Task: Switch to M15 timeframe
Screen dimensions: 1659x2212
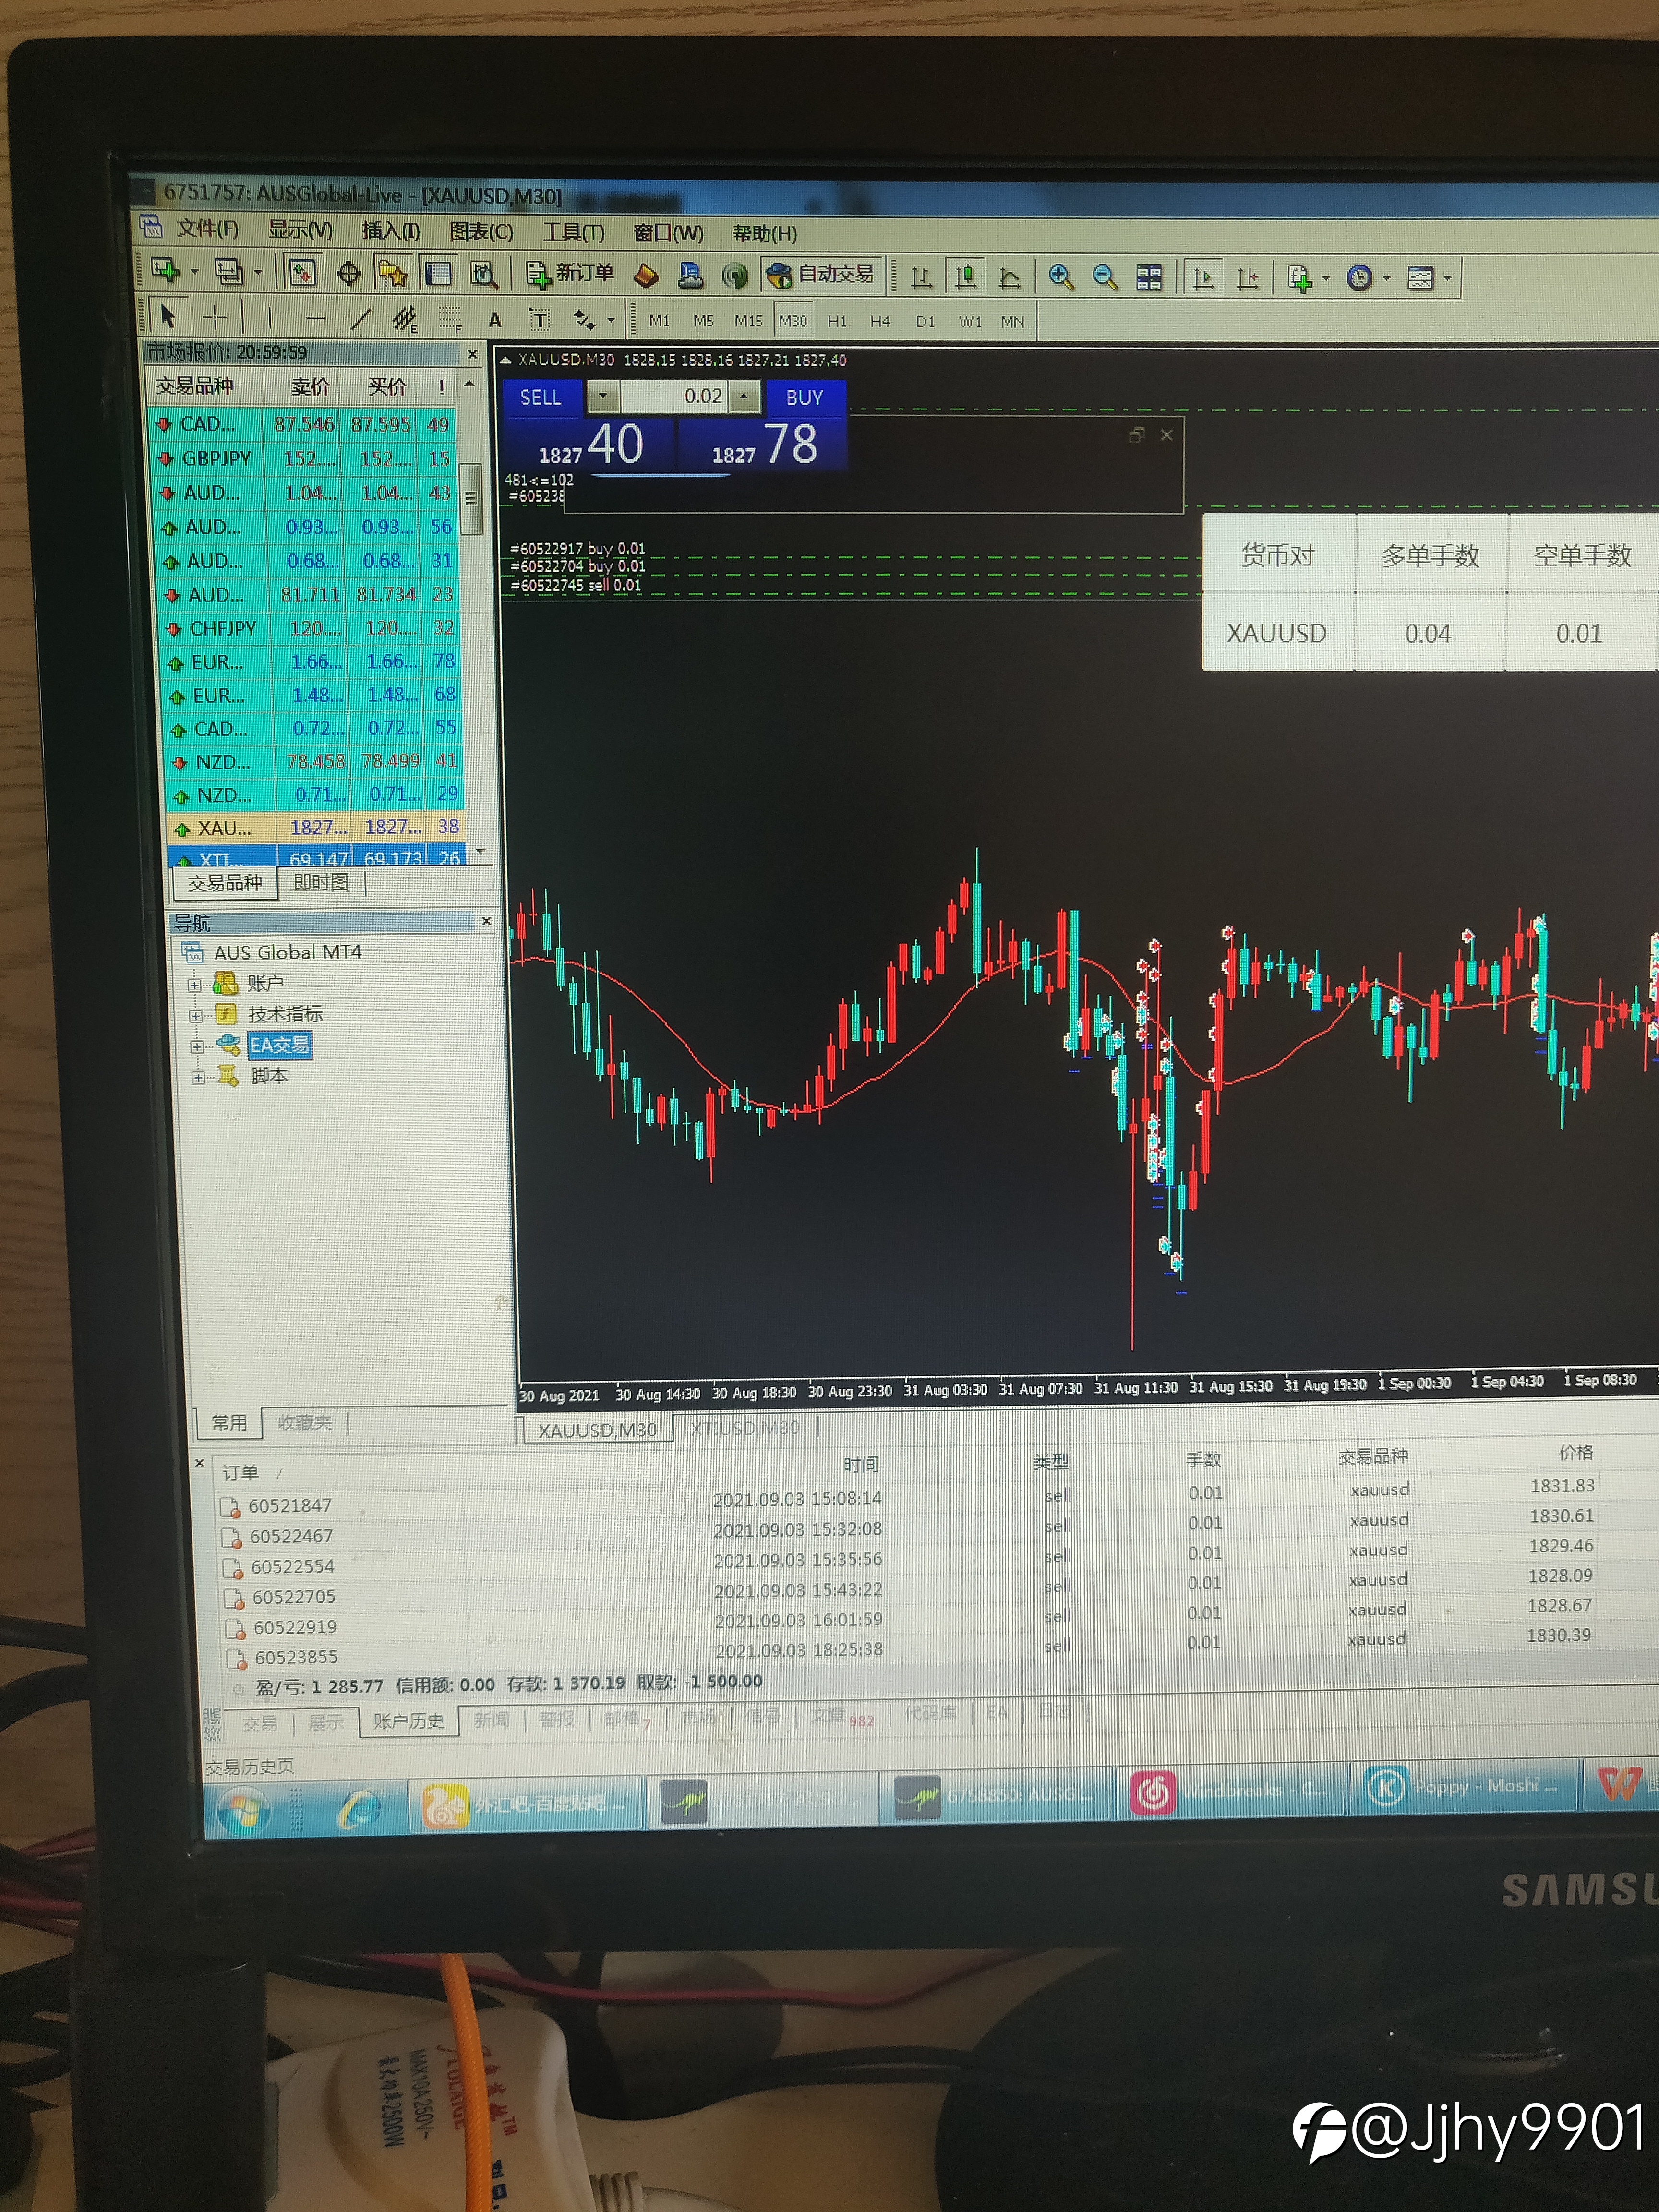Action: (x=748, y=321)
